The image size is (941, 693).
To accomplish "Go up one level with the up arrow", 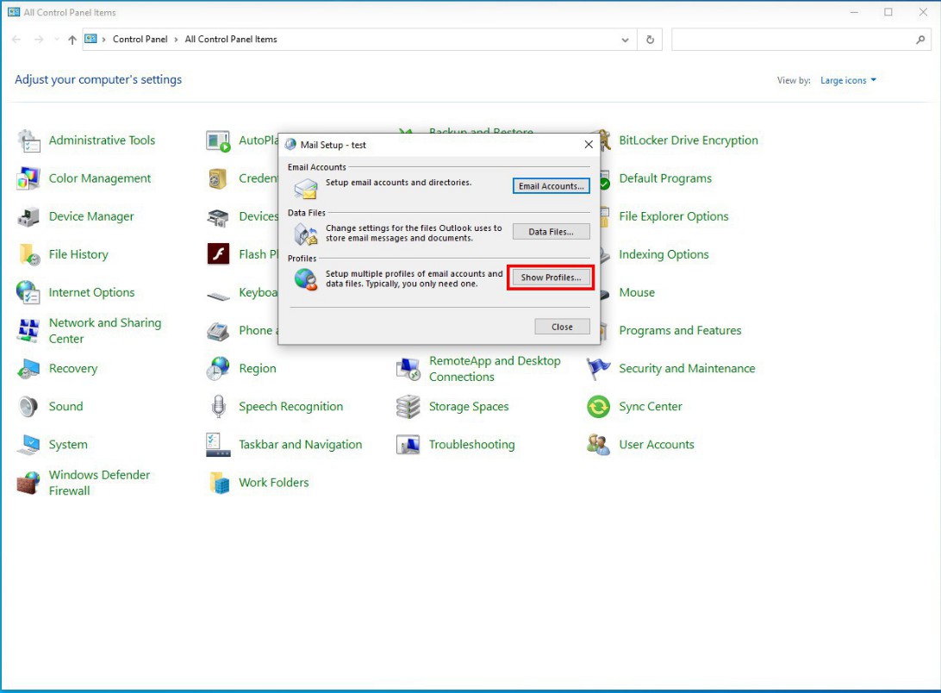I will 72,40.
